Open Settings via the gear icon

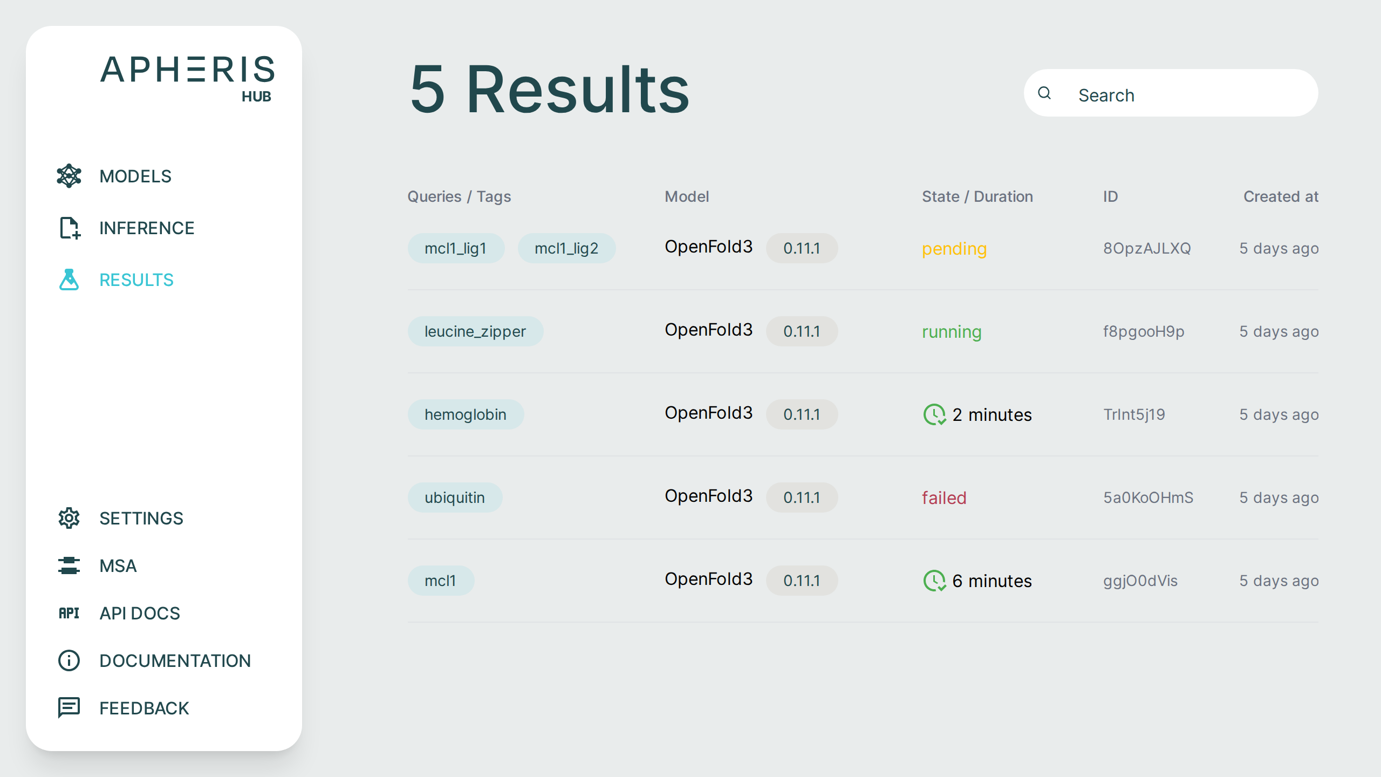coord(69,518)
